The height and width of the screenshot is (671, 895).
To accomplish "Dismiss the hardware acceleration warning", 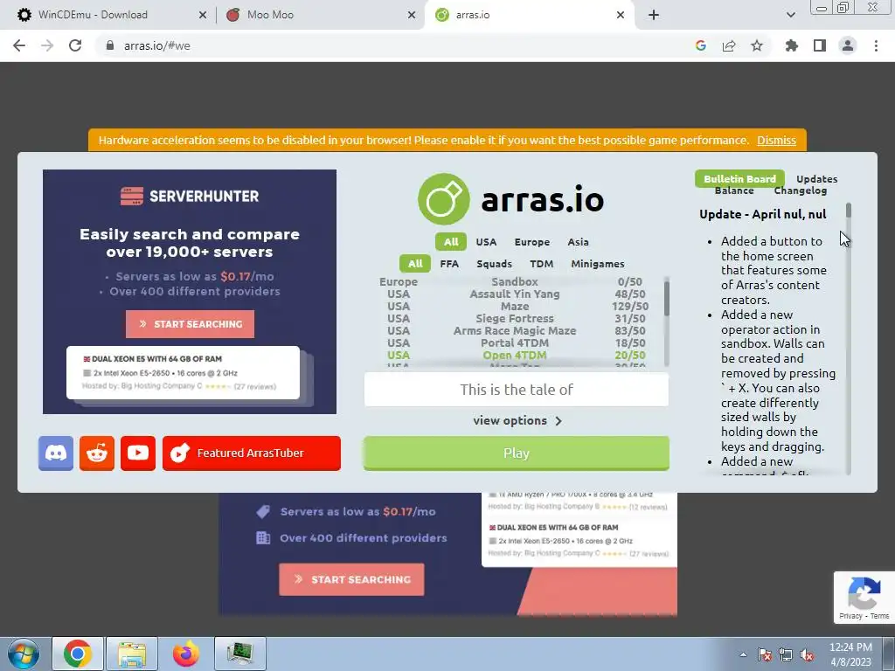I will pos(776,141).
